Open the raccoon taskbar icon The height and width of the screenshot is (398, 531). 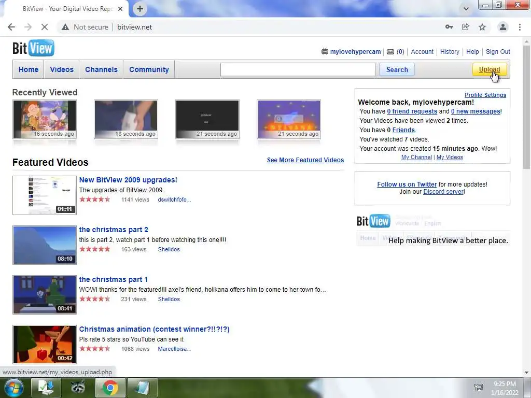click(x=78, y=388)
